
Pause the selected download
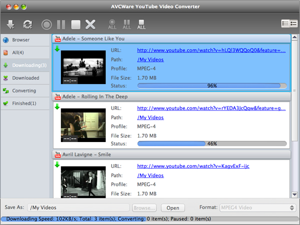point(61,24)
